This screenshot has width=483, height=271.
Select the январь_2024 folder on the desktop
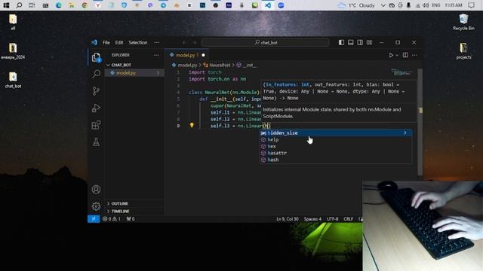13,51
